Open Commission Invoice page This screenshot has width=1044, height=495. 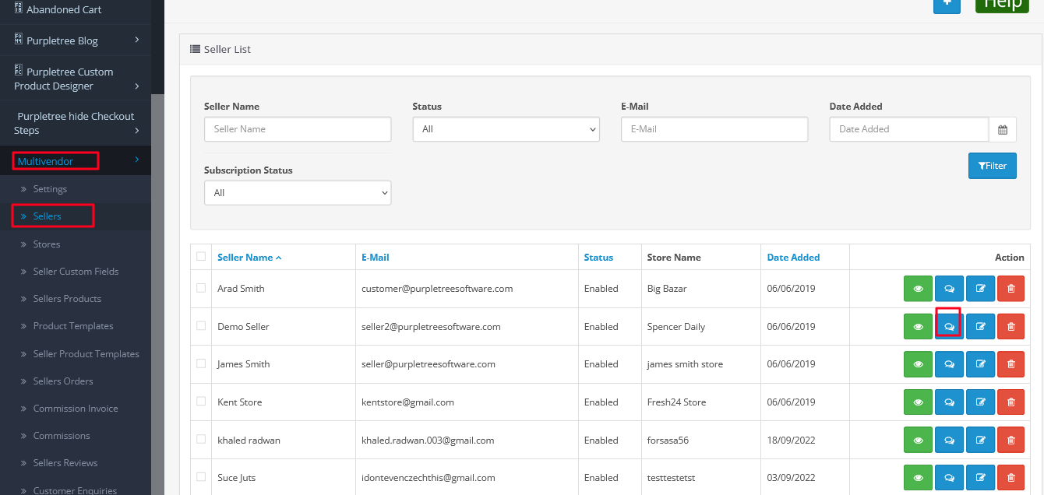click(76, 409)
